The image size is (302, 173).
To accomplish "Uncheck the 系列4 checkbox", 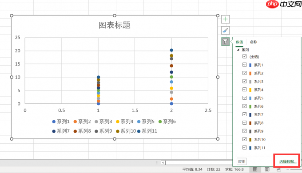I will (x=244, y=90).
